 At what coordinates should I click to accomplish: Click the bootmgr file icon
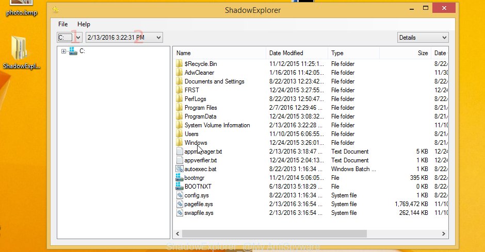pos(180,178)
